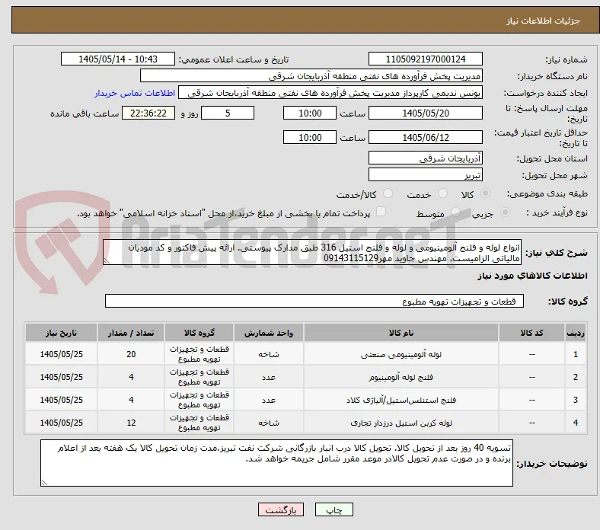Click the quantity 20 in row 1
Image resolution: width=600 pixels, height=530 pixels.
tap(131, 354)
